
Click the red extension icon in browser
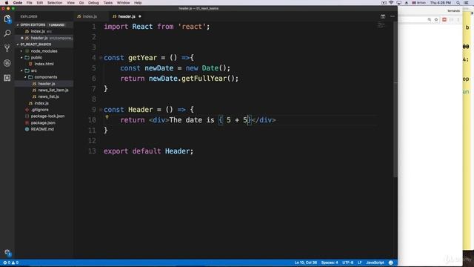444,20
